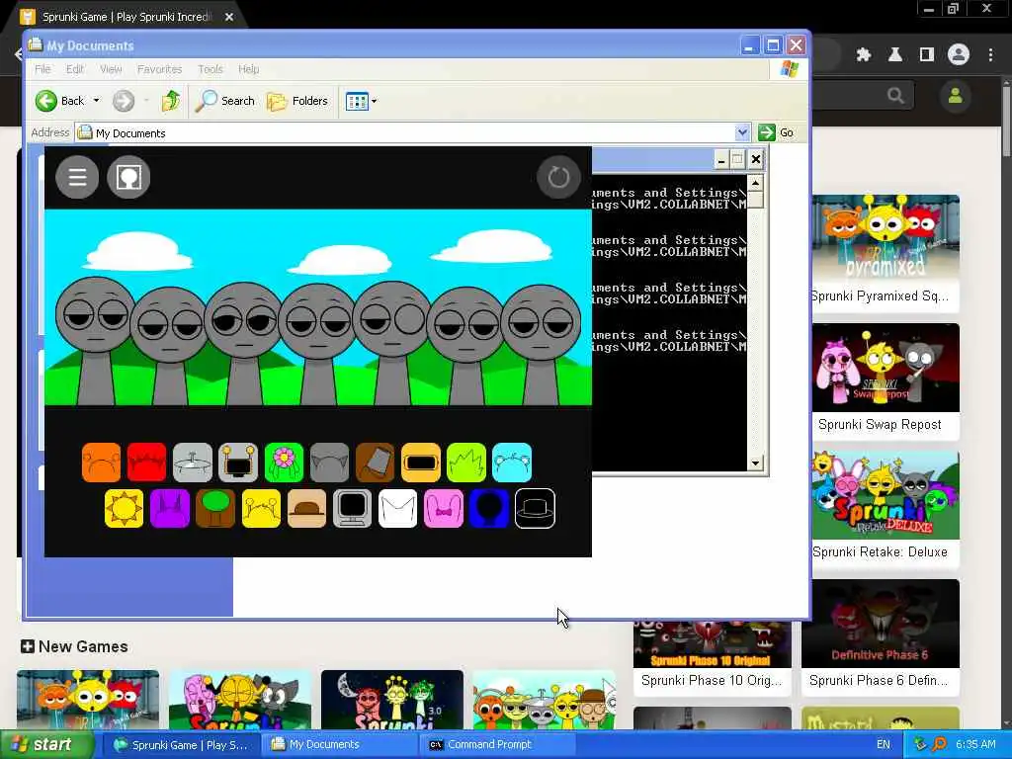Close the Sprunki Game browser tab

point(229,17)
